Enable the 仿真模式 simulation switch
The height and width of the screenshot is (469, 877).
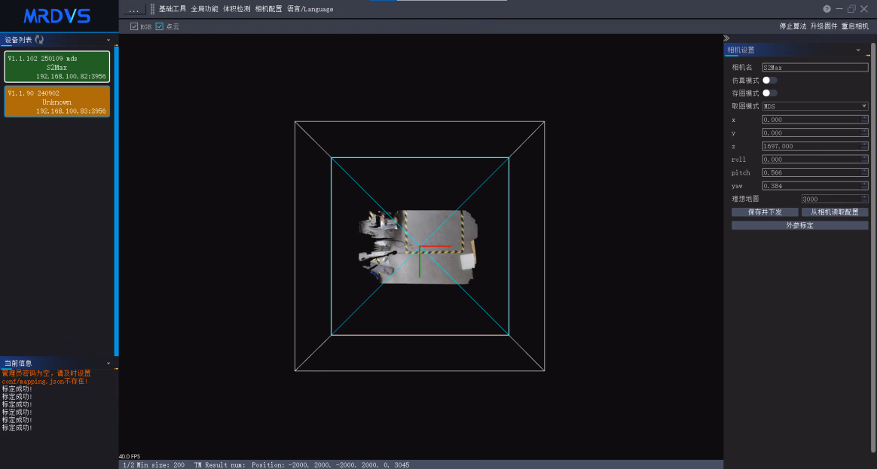(x=769, y=80)
